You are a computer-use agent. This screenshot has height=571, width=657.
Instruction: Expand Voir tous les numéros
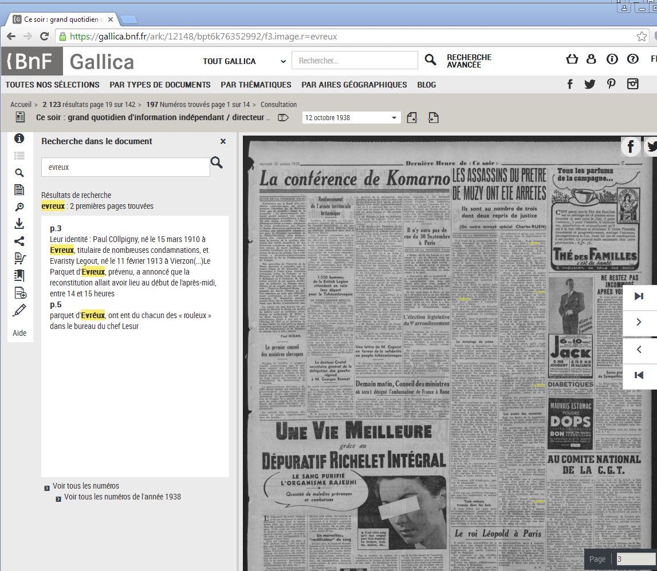coord(86,486)
